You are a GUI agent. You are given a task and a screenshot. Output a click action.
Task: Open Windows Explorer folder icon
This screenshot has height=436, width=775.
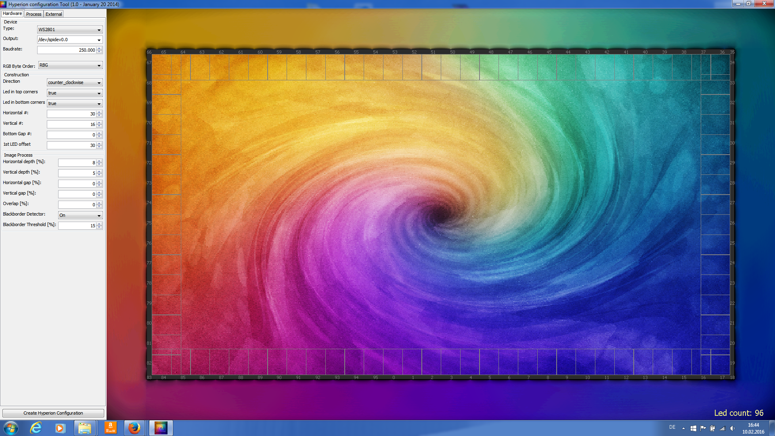click(x=84, y=428)
